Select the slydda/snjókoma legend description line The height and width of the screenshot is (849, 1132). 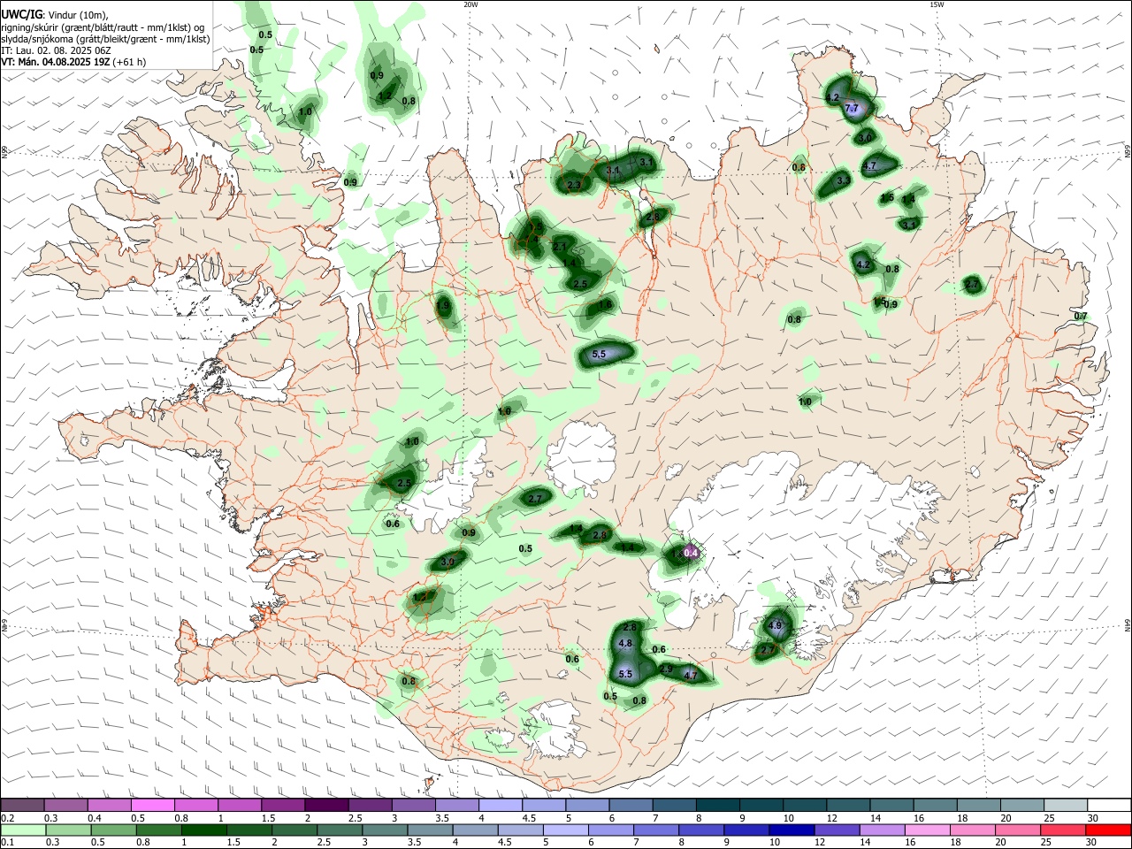pos(105,39)
